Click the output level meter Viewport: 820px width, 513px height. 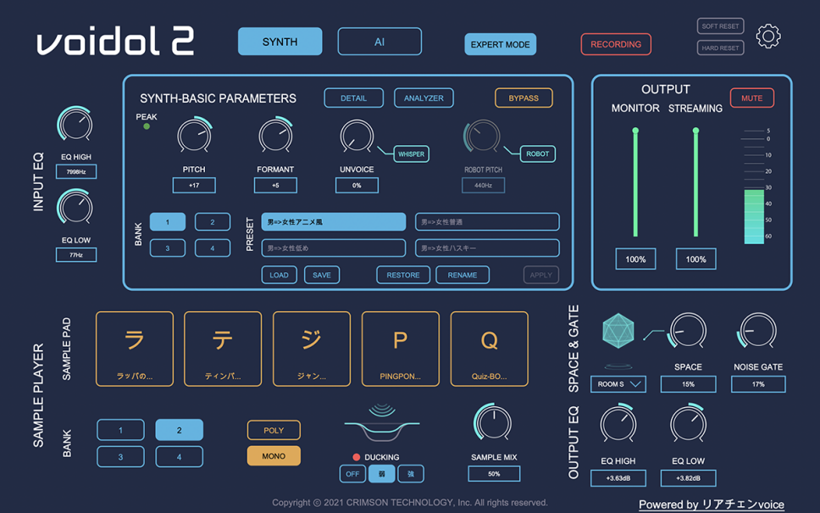coord(754,187)
